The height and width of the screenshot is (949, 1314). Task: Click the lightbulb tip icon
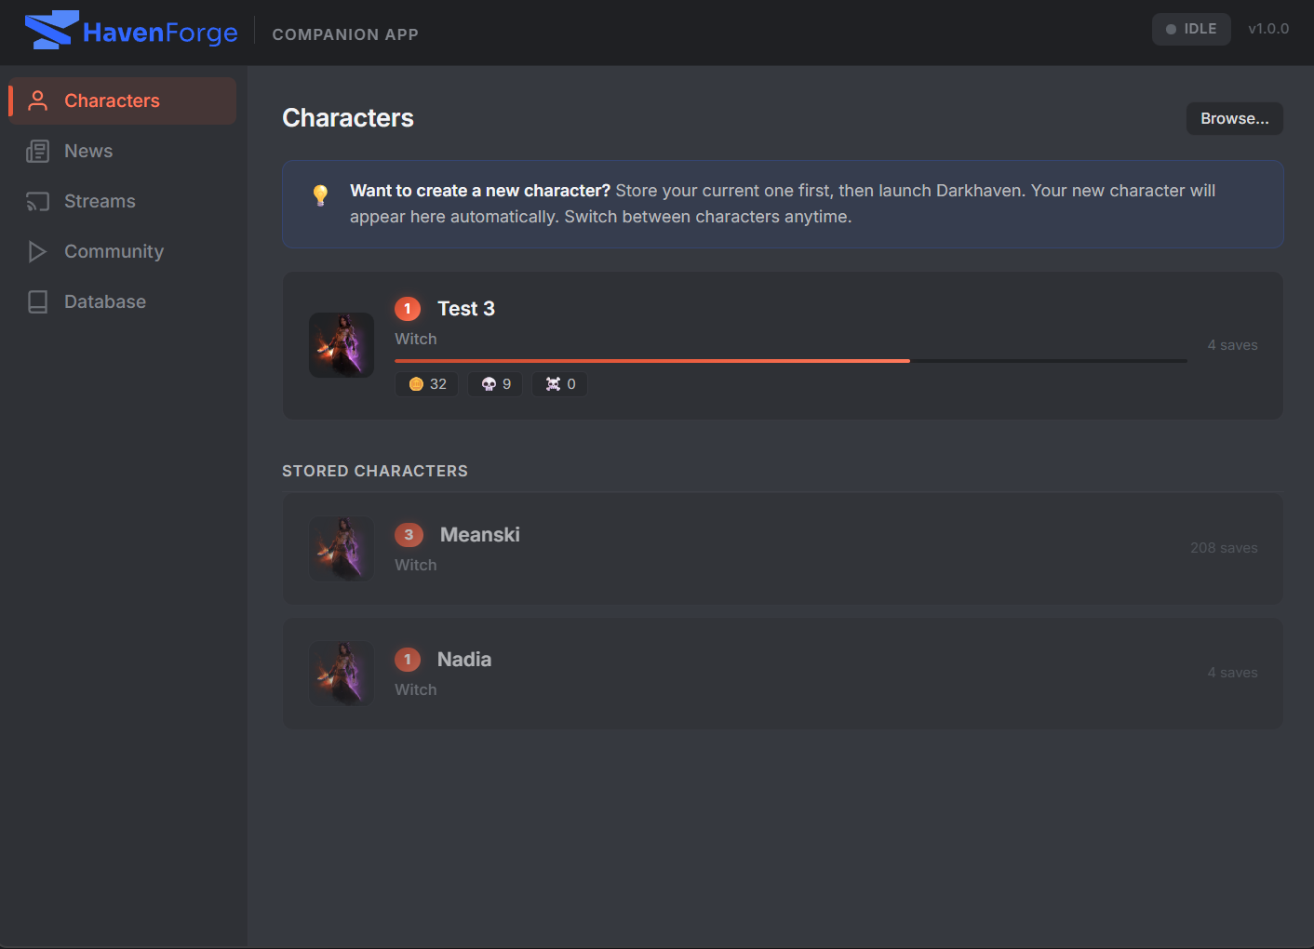[x=320, y=194]
